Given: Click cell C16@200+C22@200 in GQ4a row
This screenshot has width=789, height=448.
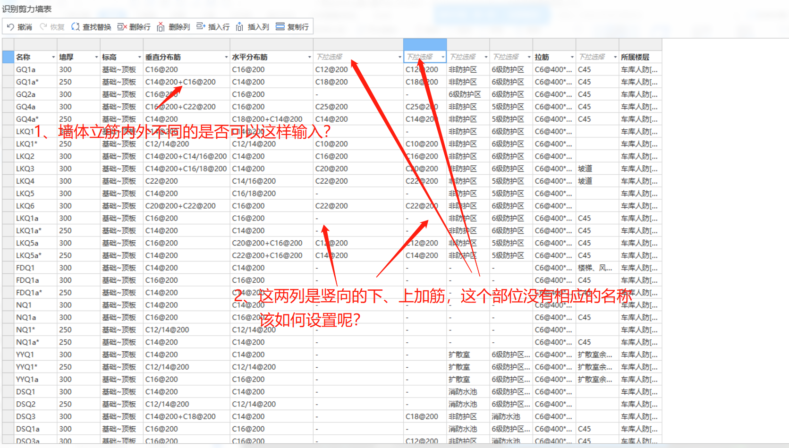Looking at the screenshot, I should pyautogui.click(x=187, y=107).
